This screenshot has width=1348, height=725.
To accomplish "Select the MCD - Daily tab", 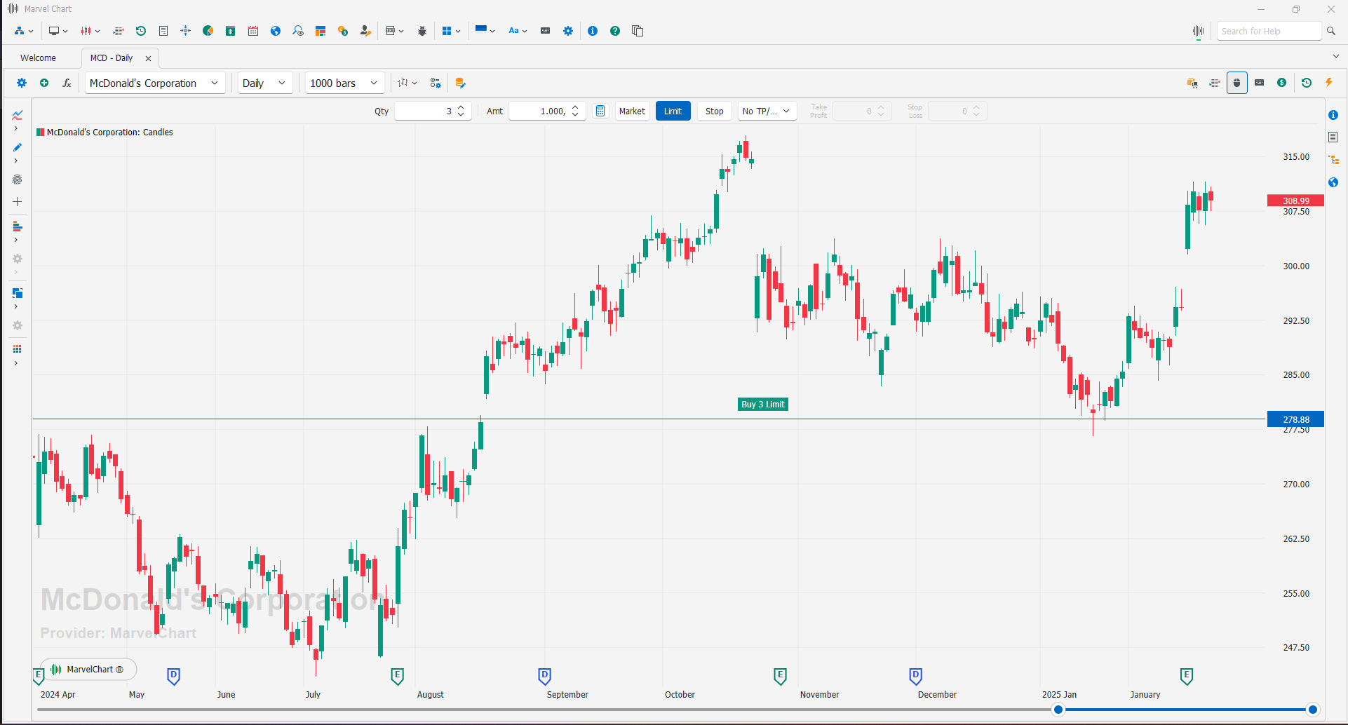I will point(112,58).
